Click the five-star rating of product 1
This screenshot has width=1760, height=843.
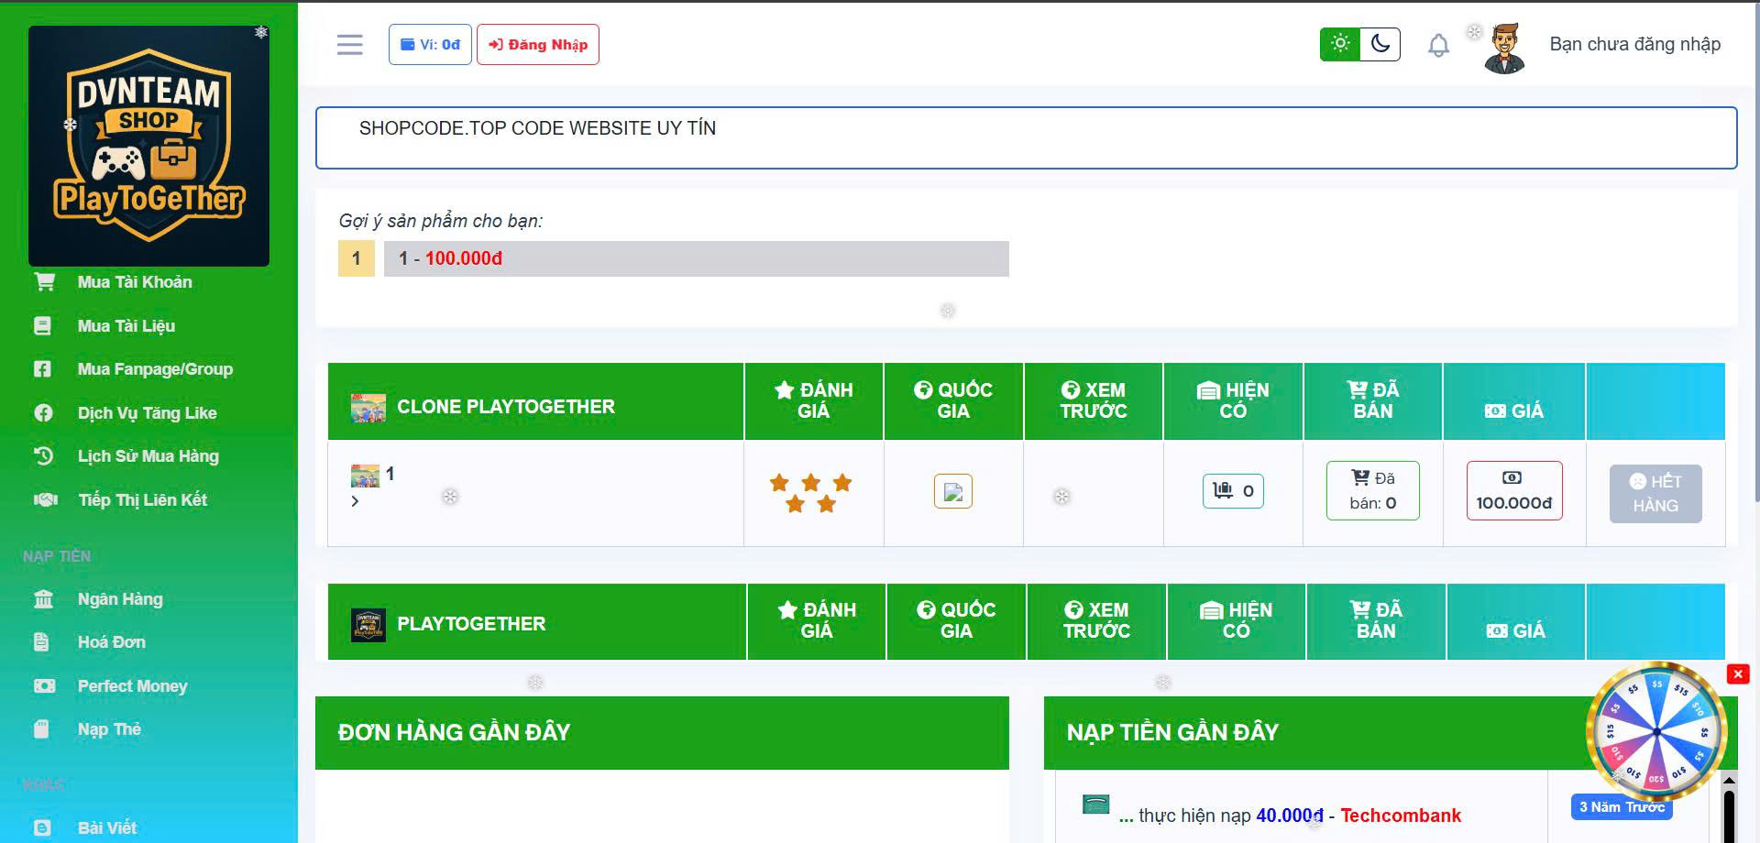(x=811, y=493)
